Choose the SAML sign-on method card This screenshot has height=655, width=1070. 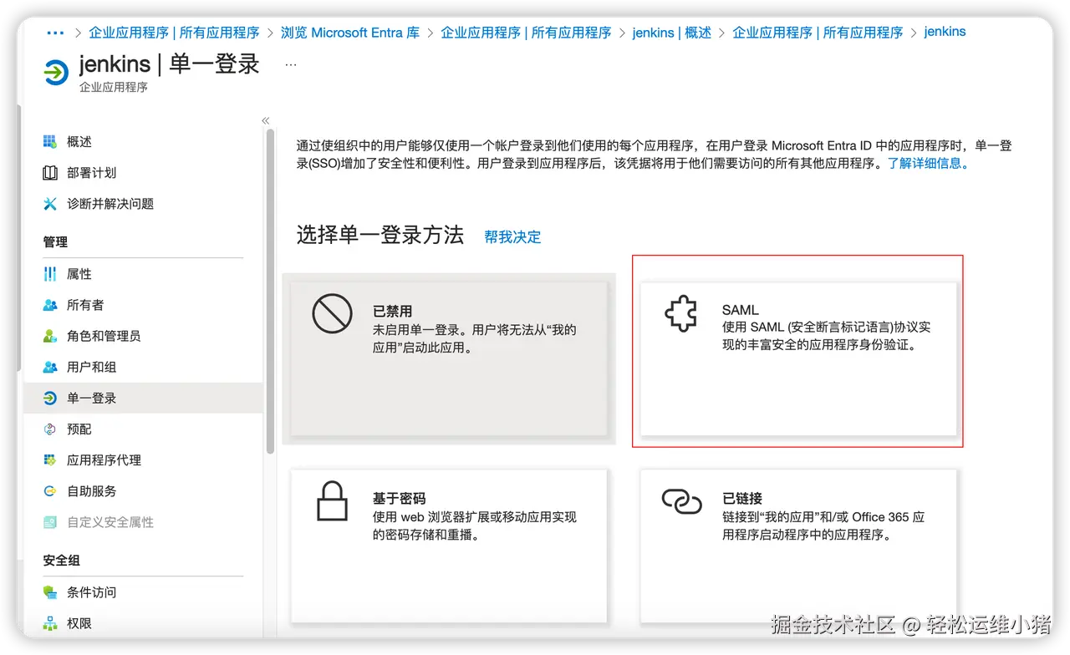point(797,358)
